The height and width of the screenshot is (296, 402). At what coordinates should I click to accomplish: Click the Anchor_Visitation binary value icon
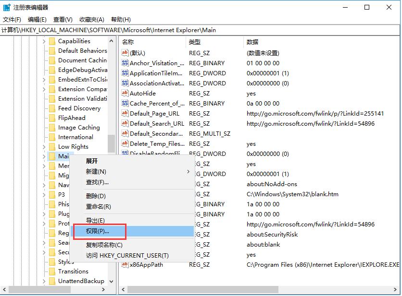(x=124, y=63)
